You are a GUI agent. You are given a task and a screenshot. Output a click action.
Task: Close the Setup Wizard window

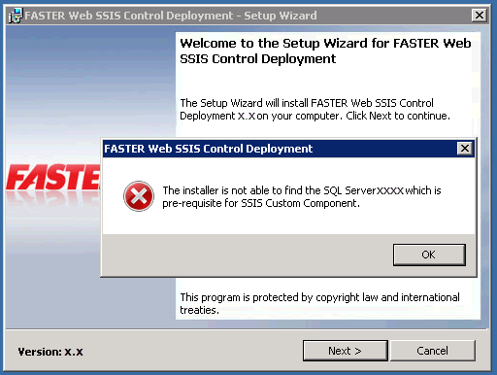click(x=480, y=16)
